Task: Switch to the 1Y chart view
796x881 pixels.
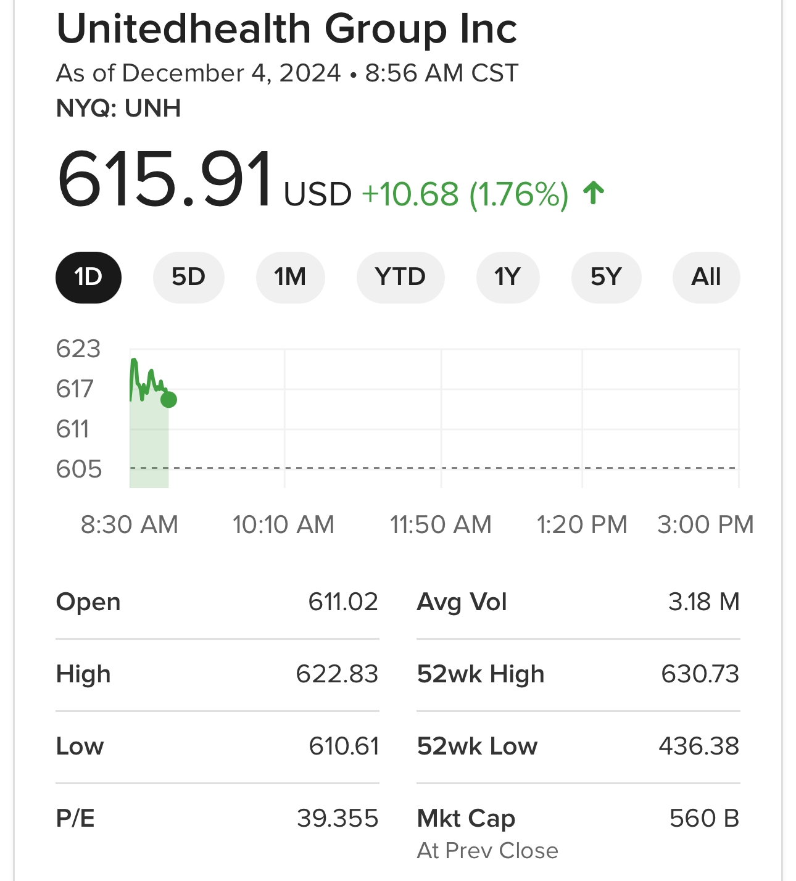Action: click(x=508, y=278)
